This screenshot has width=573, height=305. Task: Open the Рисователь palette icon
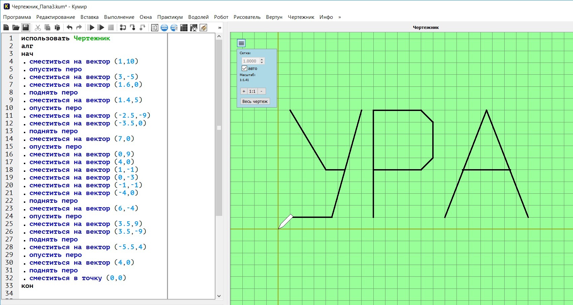click(x=203, y=28)
